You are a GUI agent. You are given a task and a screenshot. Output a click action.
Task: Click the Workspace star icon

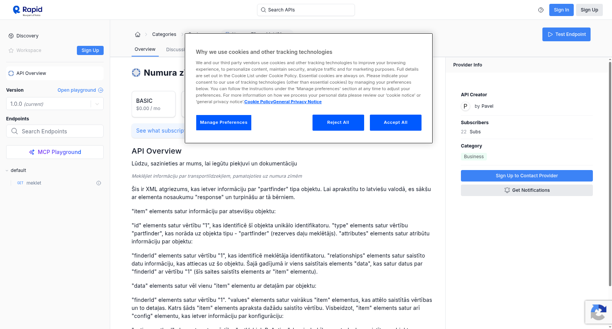point(11,50)
